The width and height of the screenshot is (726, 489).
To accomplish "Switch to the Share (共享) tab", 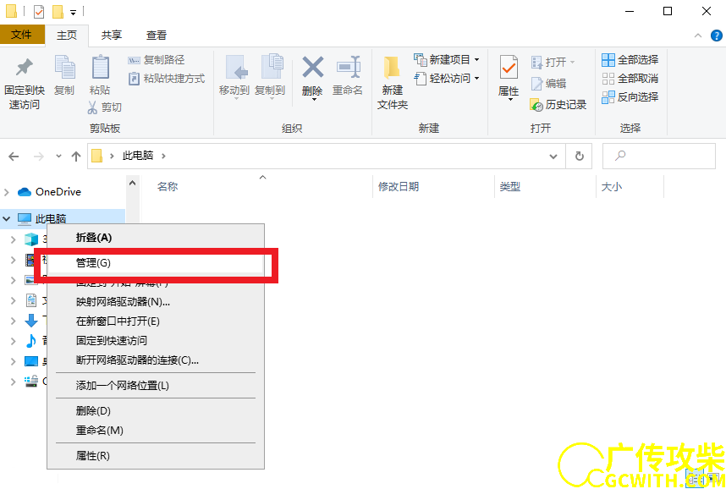I will point(112,36).
